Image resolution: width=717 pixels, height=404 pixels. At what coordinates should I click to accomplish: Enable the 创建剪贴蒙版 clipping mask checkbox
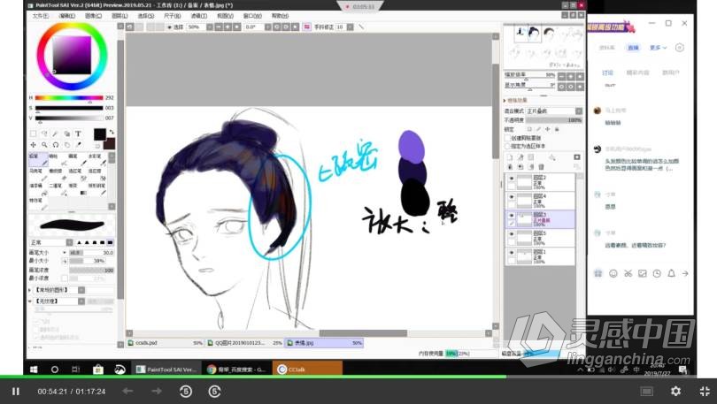point(507,138)
